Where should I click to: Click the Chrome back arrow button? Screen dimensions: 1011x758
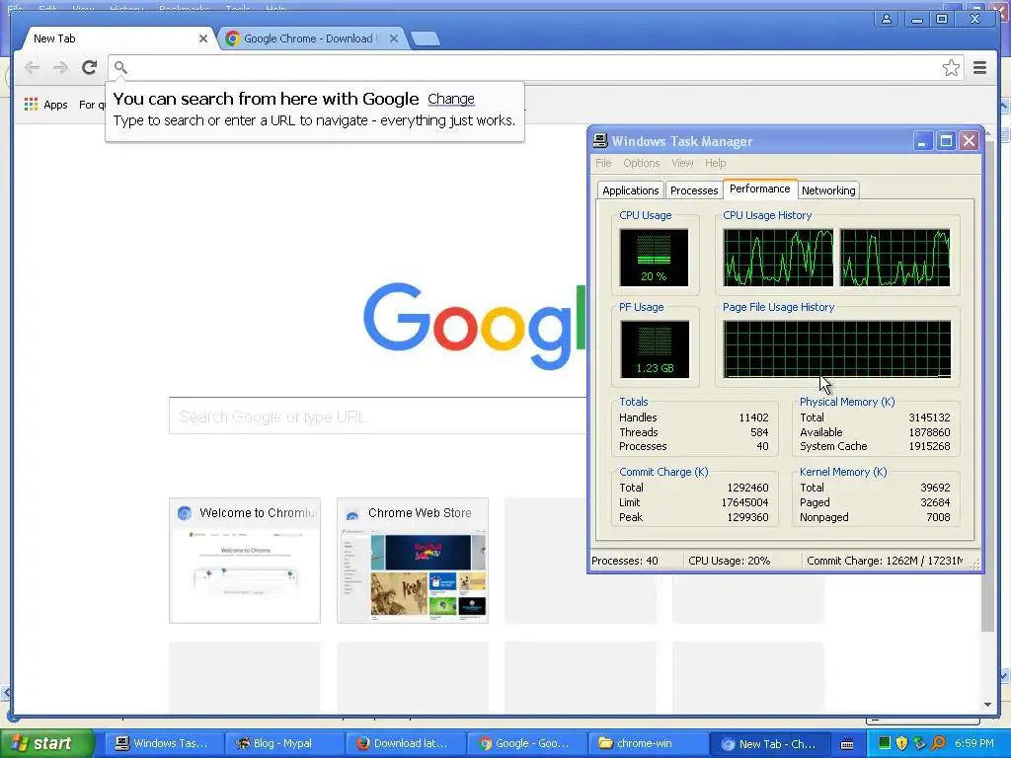point(32,68)
